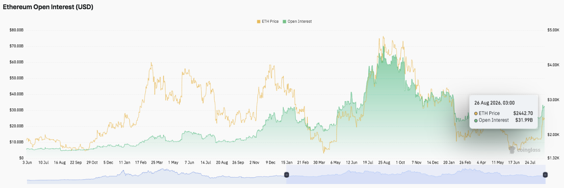Click the yellow ETH Price legend swatch
The width and height of the screenshot is (564, 188).
(x=259, y=21)
